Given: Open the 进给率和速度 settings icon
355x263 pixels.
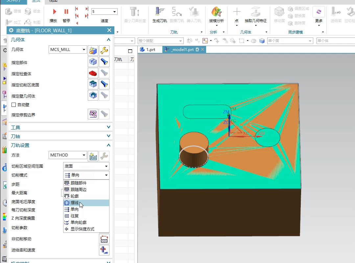Looking at the screenshot, I should click(104, 250).
